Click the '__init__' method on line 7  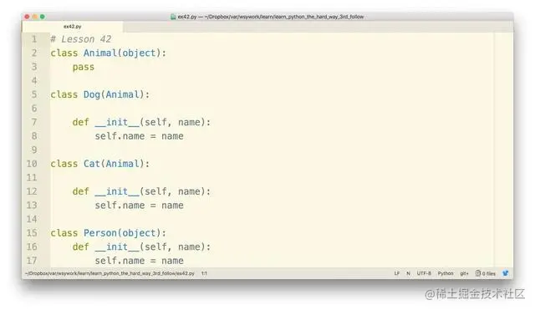[x=117, y=123]
